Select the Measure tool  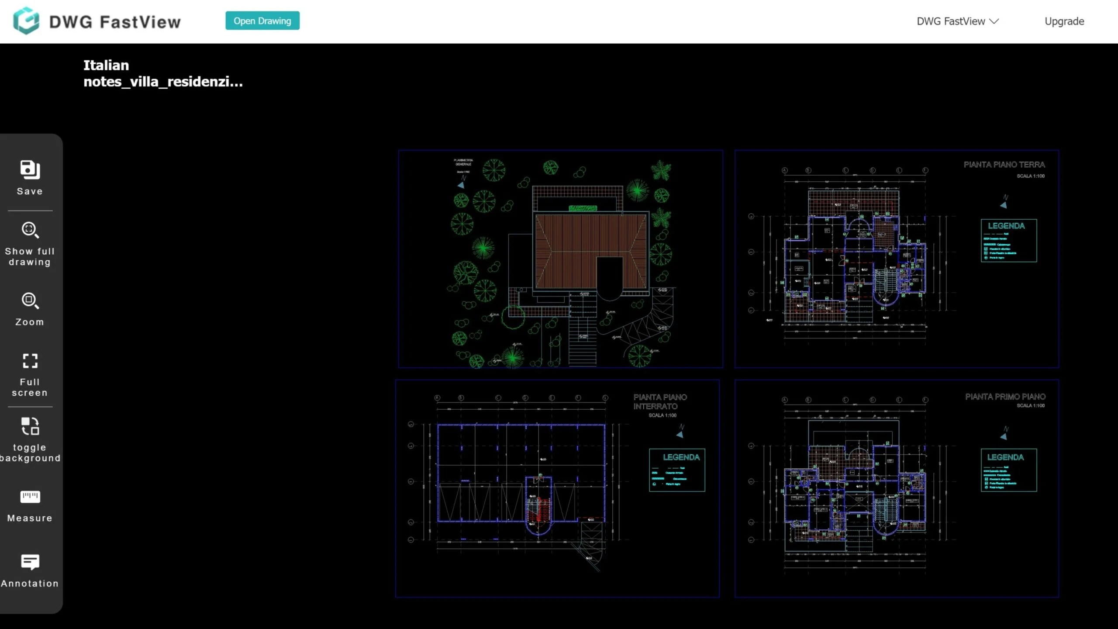click(29, 505)
